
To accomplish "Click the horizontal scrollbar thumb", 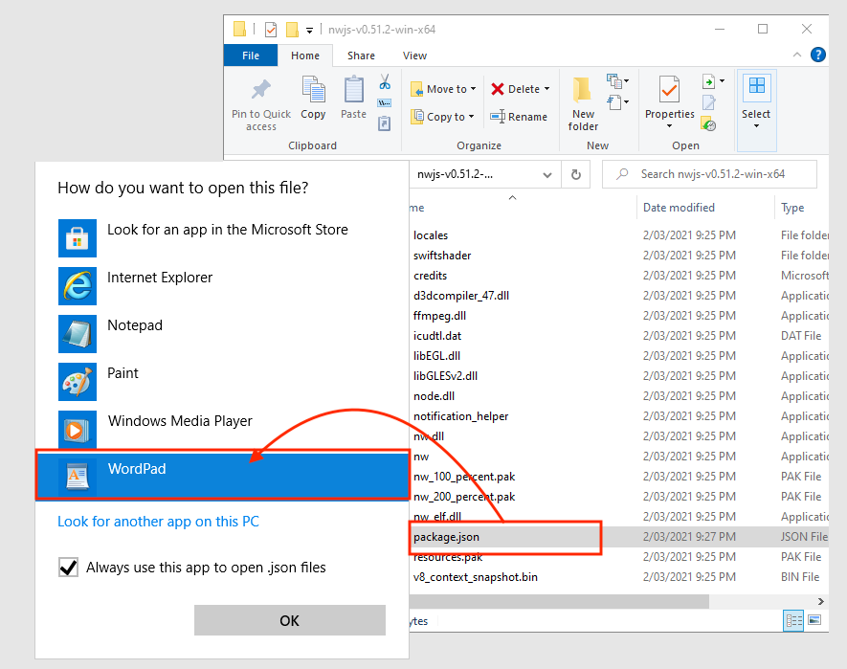I will [x=559, y=601].
